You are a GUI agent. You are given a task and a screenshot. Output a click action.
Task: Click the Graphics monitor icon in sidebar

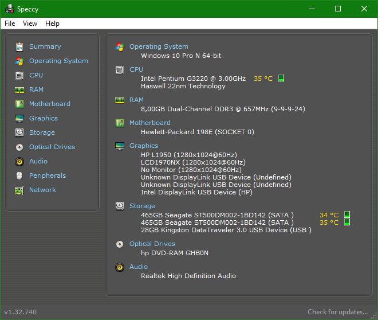(19, 119)
